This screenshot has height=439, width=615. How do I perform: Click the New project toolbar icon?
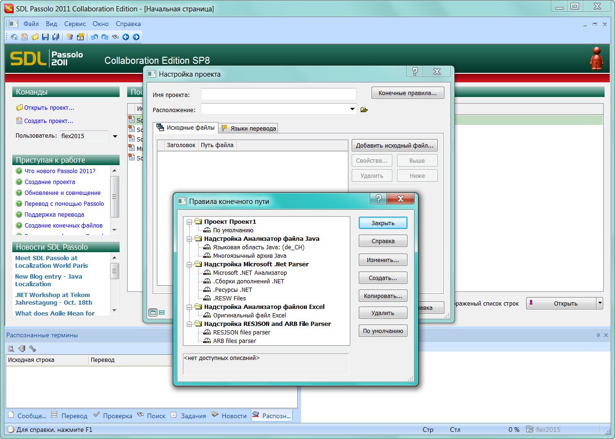[25, 37]
